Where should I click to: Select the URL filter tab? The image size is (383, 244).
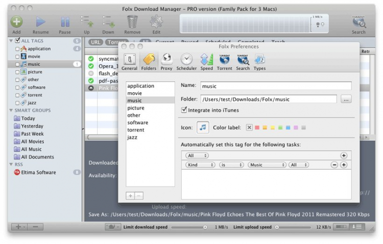click(x=94, y=42)
